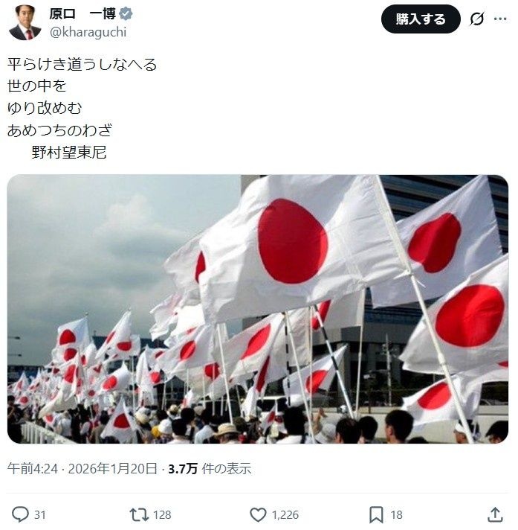518x530 pixels.
Task: Click the Grok slashed-circle icon
Action: 477,19
